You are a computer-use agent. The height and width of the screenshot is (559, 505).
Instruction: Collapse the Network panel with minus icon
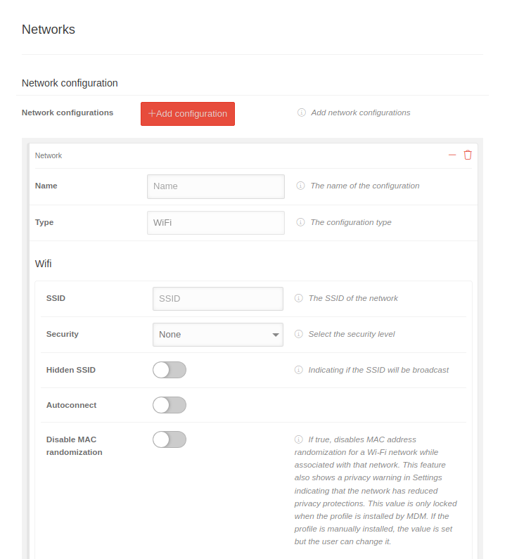click(x=452, y=155)
